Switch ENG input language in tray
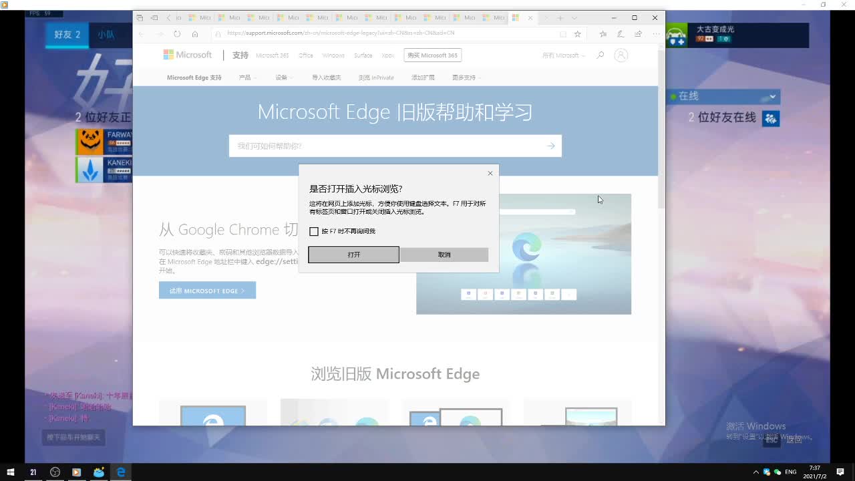This screenshot has width=855, height=481. click(x=792, y=472)
